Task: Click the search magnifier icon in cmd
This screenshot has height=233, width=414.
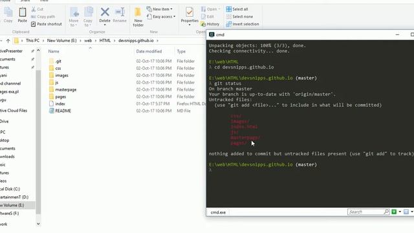Action: [387, 212]
